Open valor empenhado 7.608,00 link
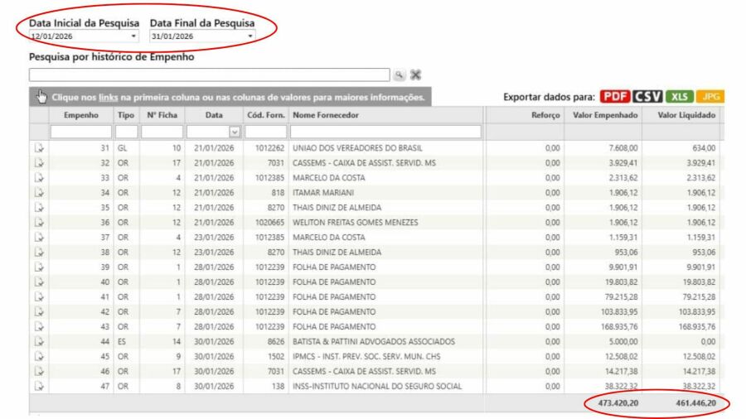The width and height of the screenshot is (746, 419). point(623,148)
